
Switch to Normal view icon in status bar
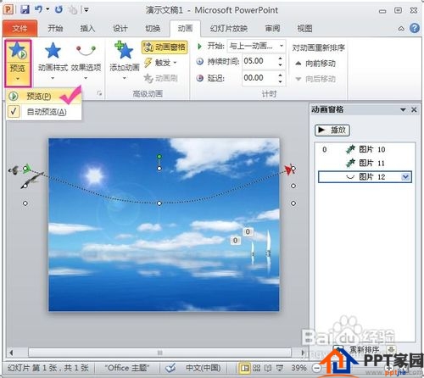point(245,369)
